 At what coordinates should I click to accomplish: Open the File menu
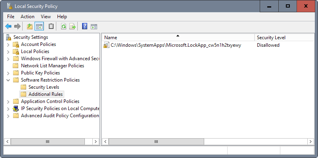pyautogui.click(x=11, y=17)
